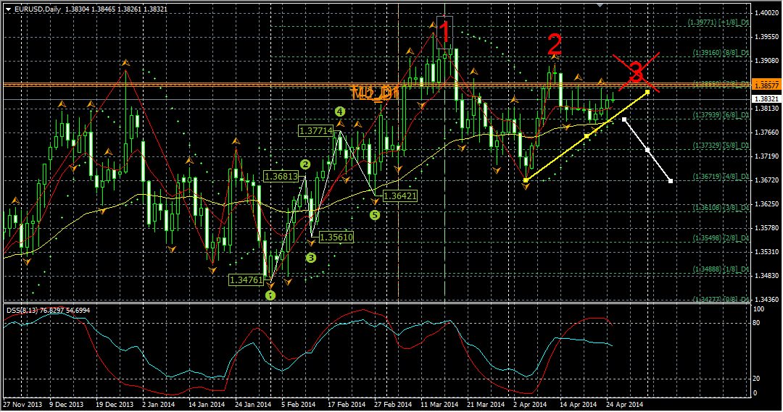Screen dimensions: 783x412
Task: Click the 1.37660 value on the price scale
Action: tap(766, 133)
